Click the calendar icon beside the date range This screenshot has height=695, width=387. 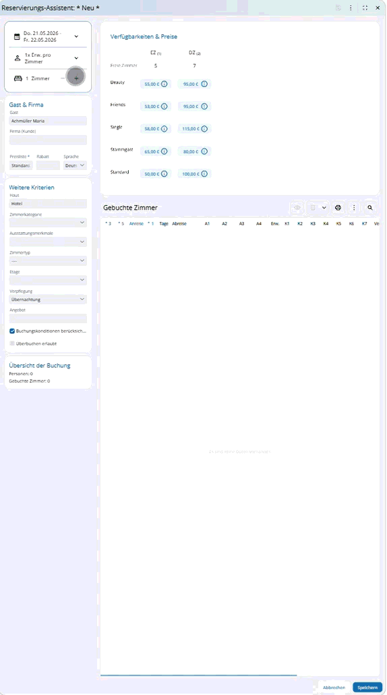pyautogui.click(x=17, y=37)
